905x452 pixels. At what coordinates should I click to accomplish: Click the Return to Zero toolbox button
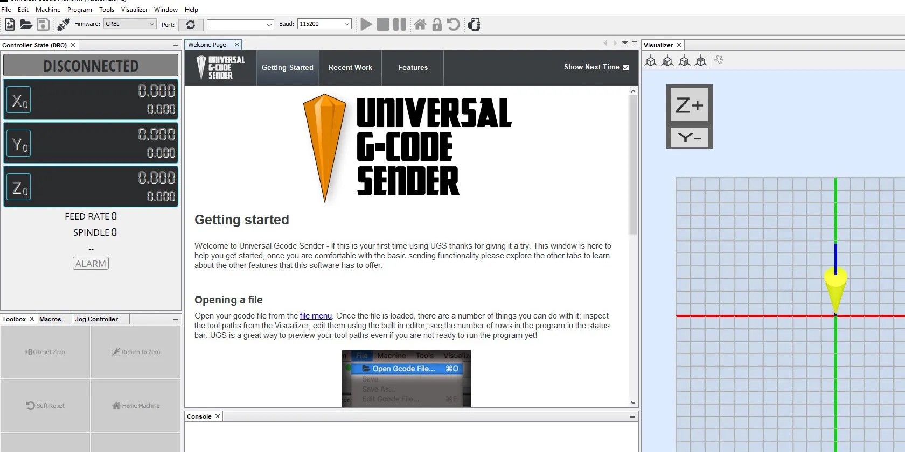tap(136, 352)
